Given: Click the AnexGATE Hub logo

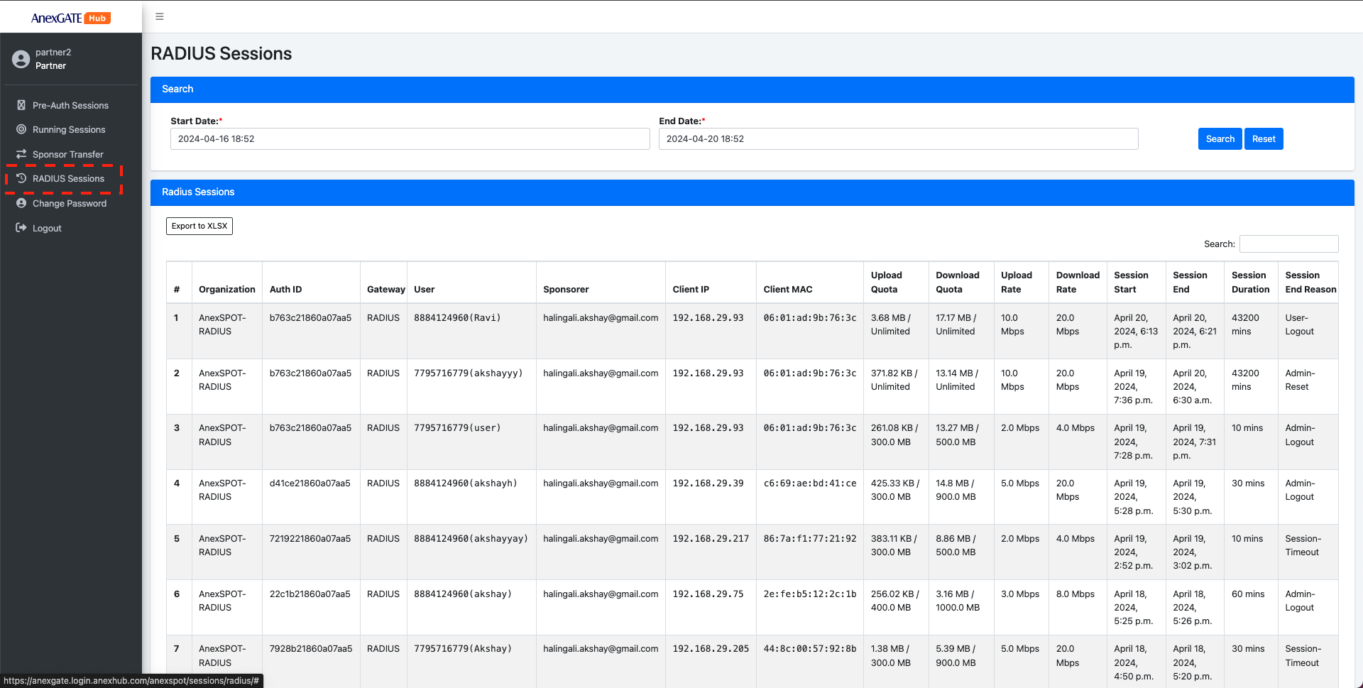Looking at the screenshot, I should click(70, 18).
